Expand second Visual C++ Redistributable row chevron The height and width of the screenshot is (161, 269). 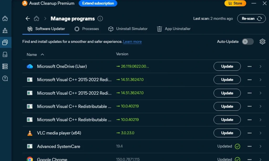point(260,120)
